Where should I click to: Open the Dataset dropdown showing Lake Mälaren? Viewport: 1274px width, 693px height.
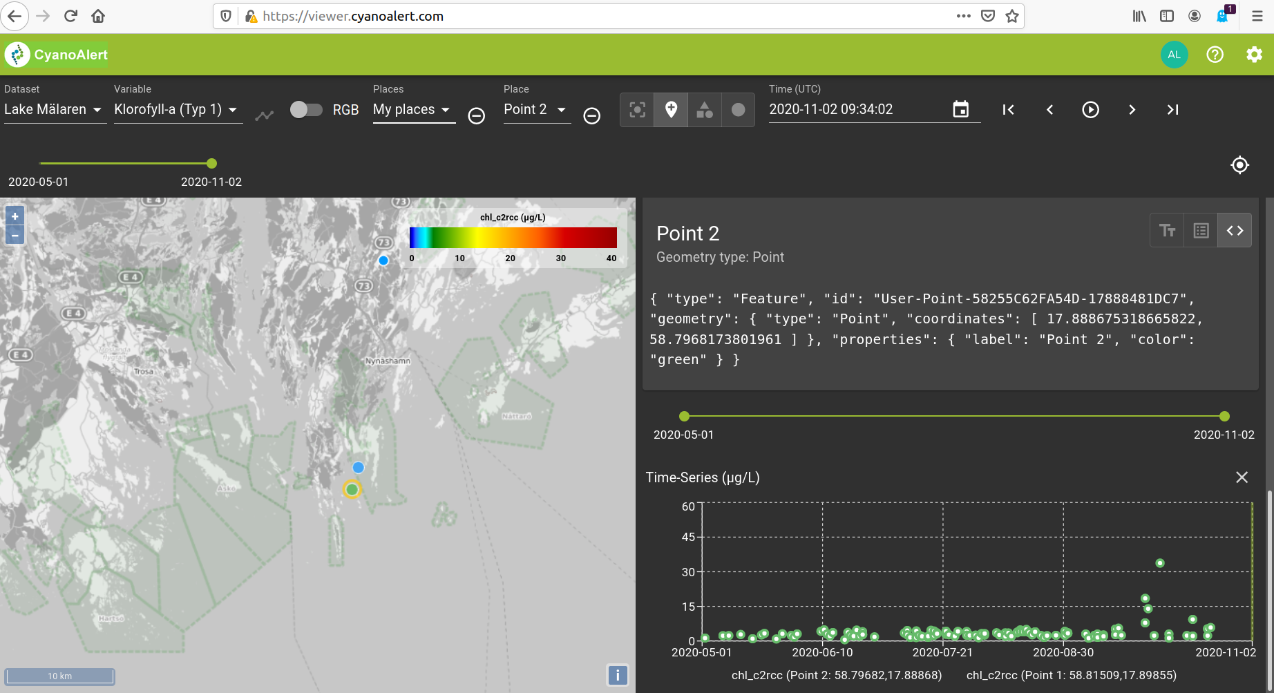(55, 109)
